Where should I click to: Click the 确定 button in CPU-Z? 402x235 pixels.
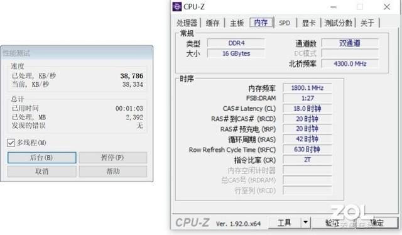[x=377, y=222]
